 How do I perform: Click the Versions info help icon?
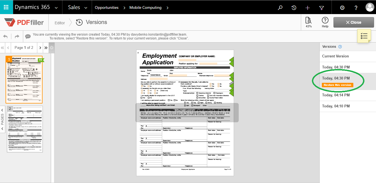(x=340, y=47)
